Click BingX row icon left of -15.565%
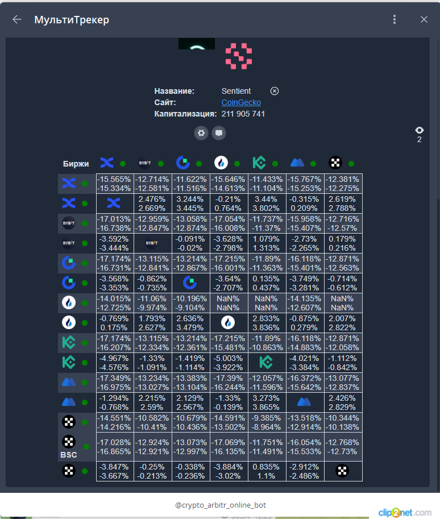 pos(69,184)
